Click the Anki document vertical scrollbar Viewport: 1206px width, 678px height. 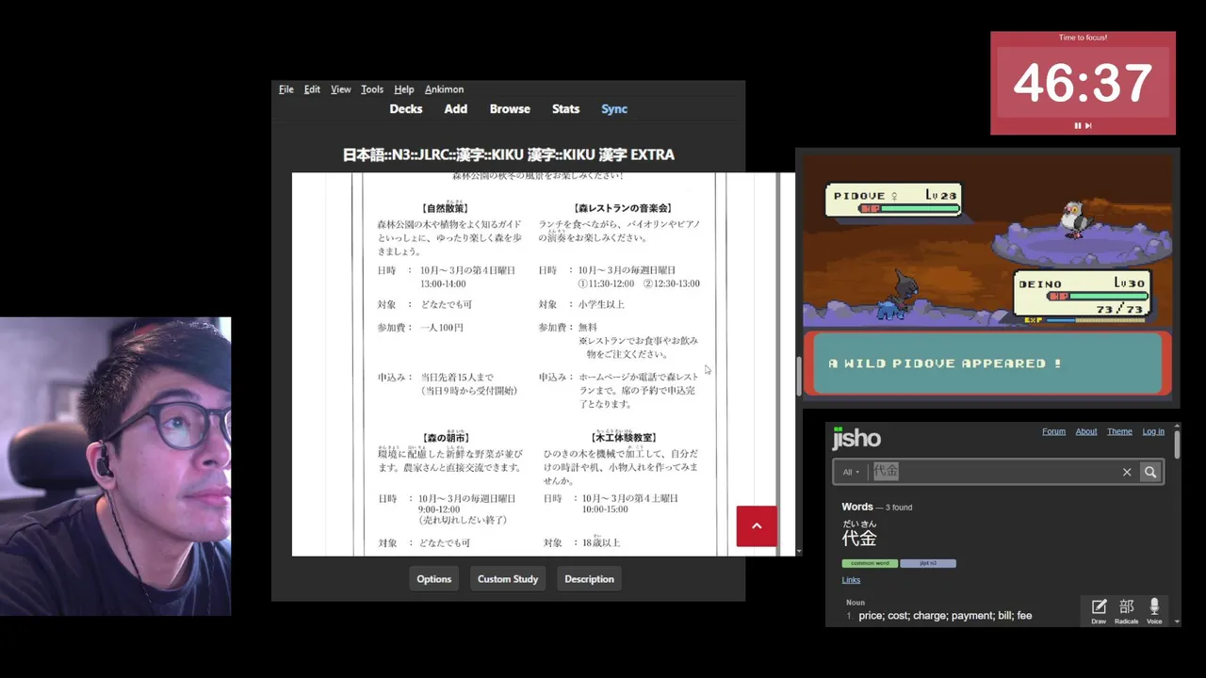click(x=799, y=377)
